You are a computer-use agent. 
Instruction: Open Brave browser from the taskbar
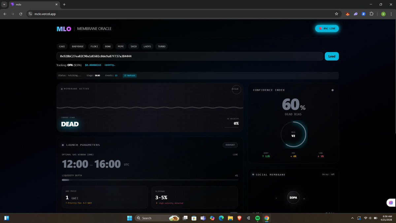click(x=239, y=218)
